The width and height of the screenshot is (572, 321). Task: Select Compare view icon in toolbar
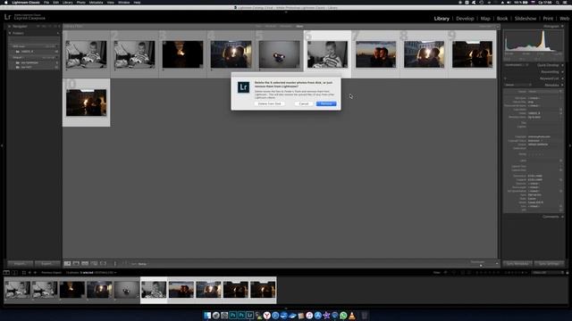85,264
